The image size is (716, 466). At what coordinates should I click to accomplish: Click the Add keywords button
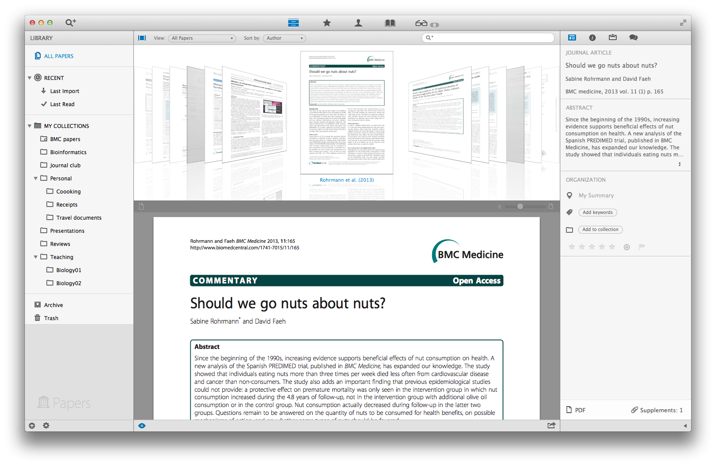(x=597, y=212)
